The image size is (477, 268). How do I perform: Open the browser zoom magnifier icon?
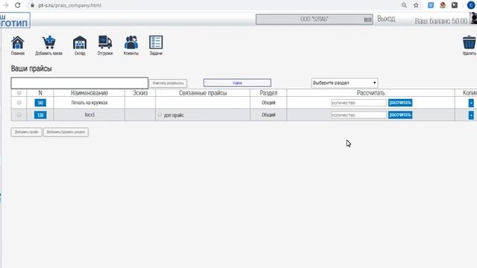(404, 5)
